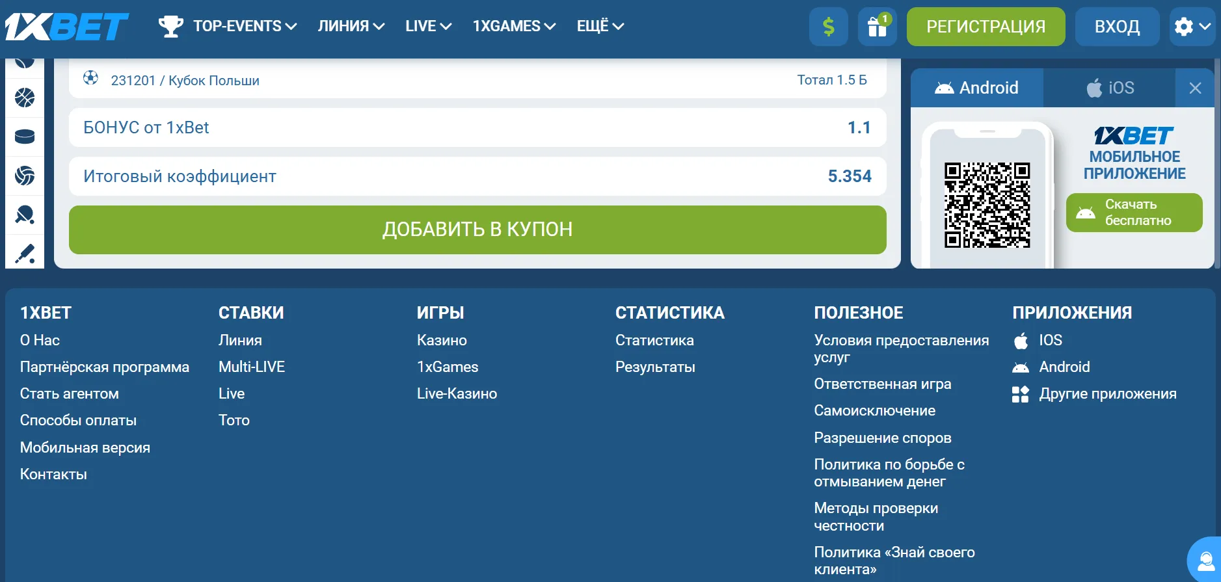Select the basketball sport icon in sidebar
This screenshot has width=1221, height=582.
25,98
